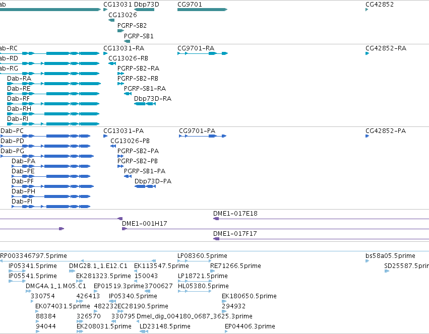The width and height of the screenshot is (429, 334).
Task: Select protein Dab-PC label
Action: tap(12, 131)
